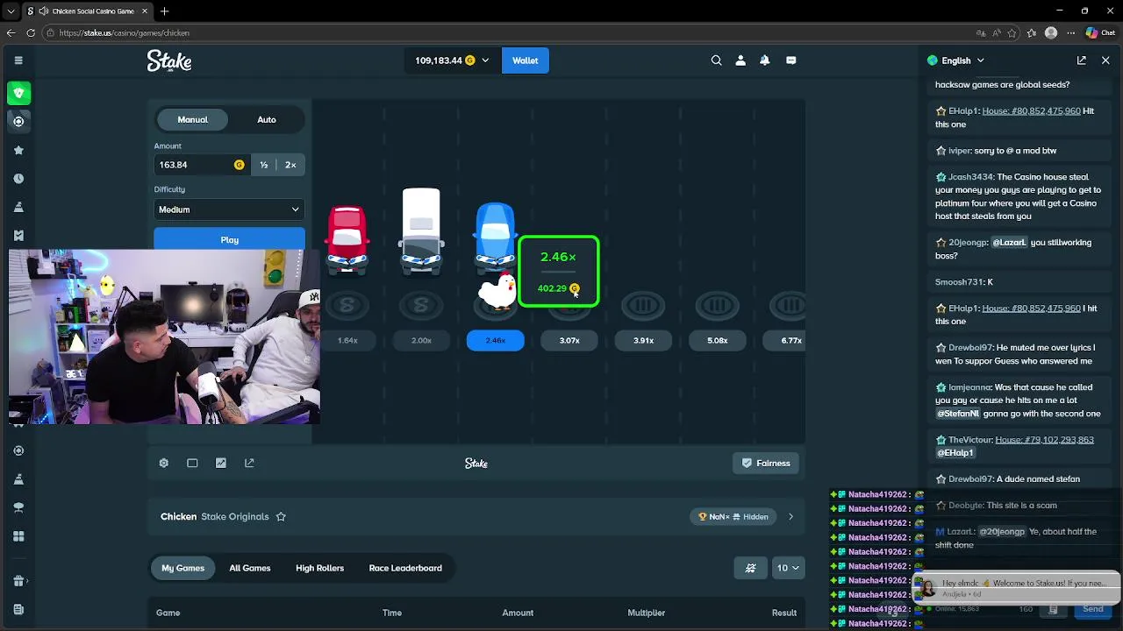Expand the Chicken game info chevron
This screenshot has height=631, width=1123.
(790, 517)
